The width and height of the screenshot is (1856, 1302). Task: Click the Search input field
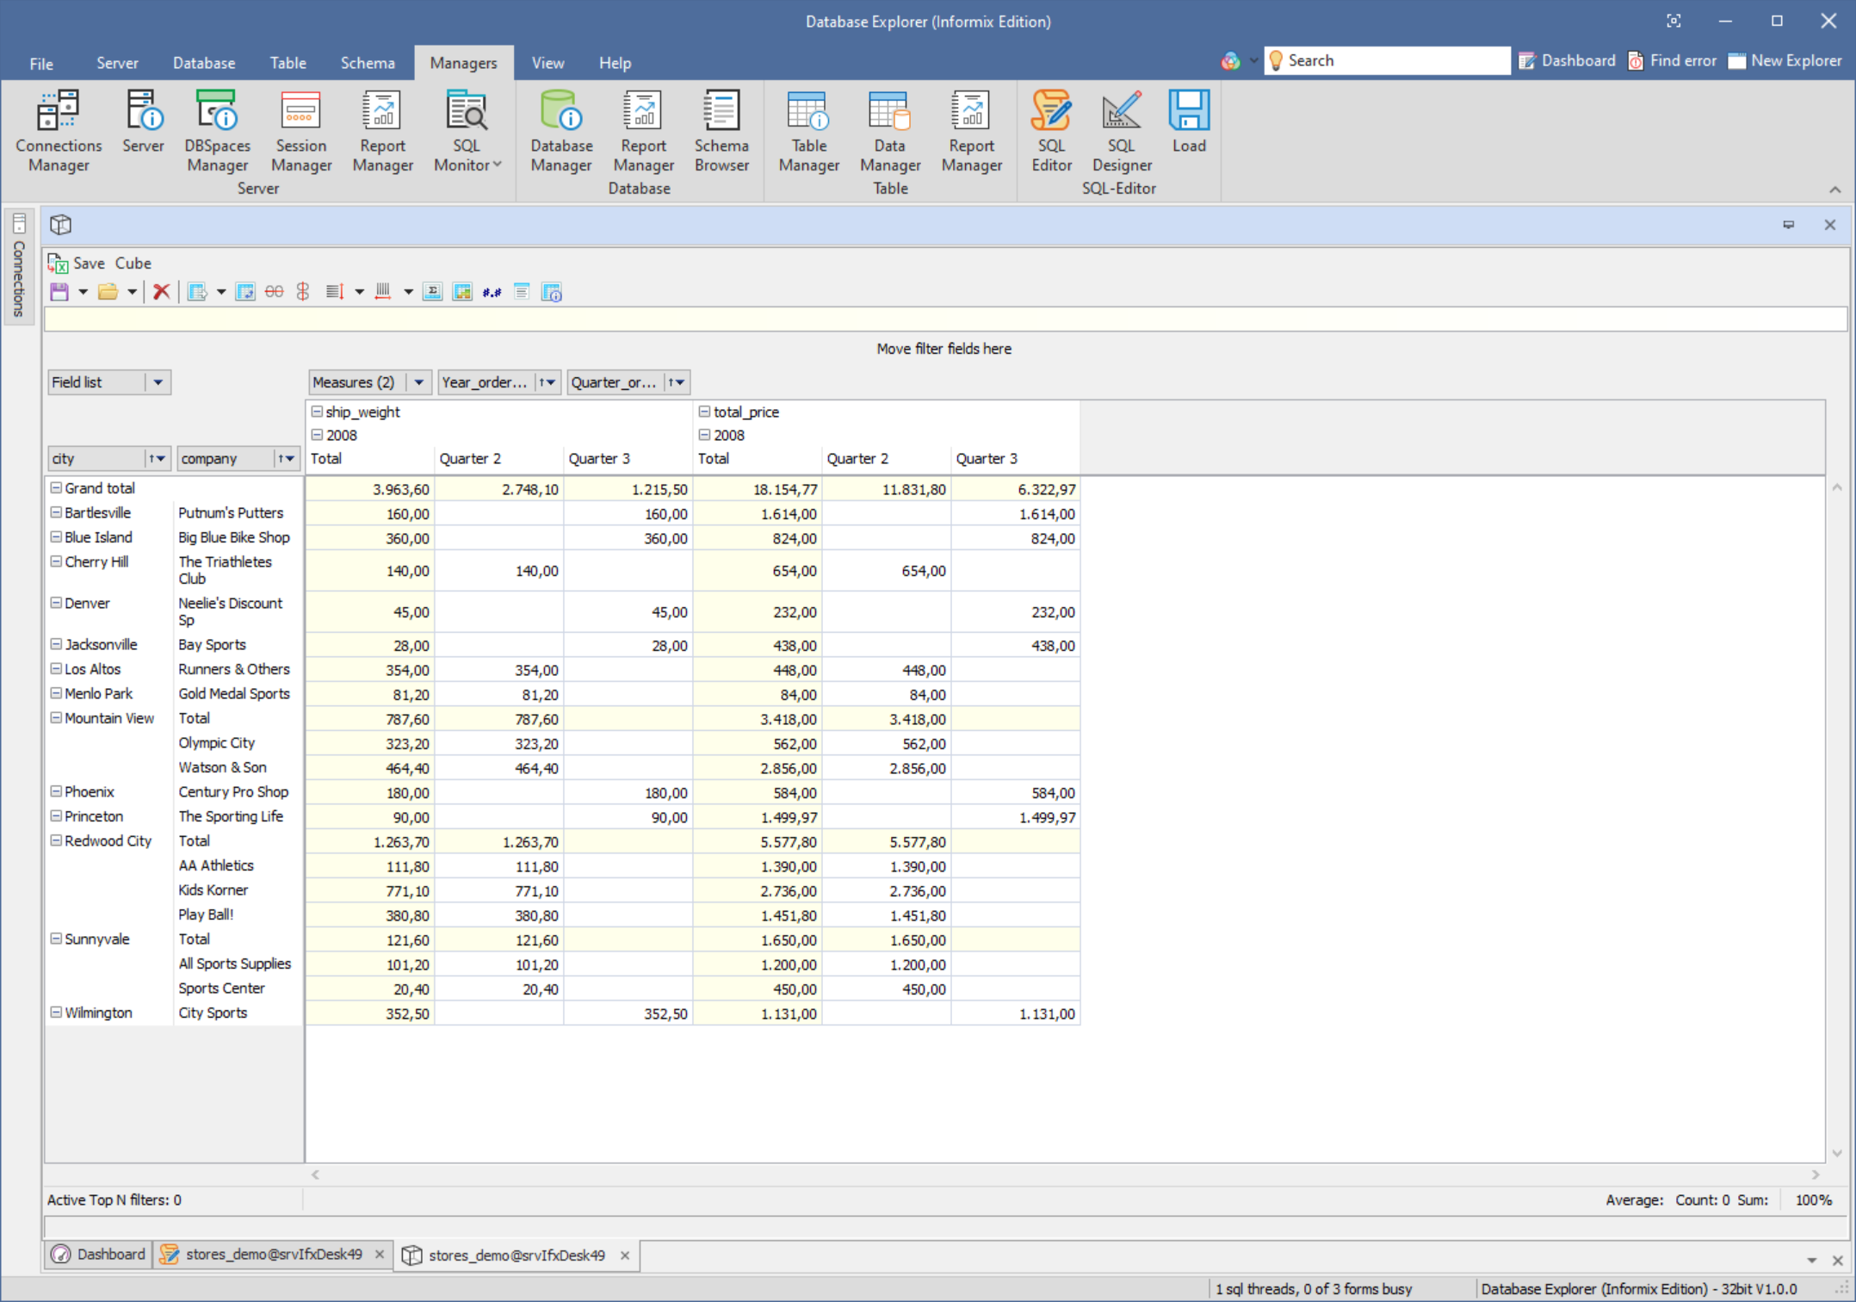pos(1387,60)
